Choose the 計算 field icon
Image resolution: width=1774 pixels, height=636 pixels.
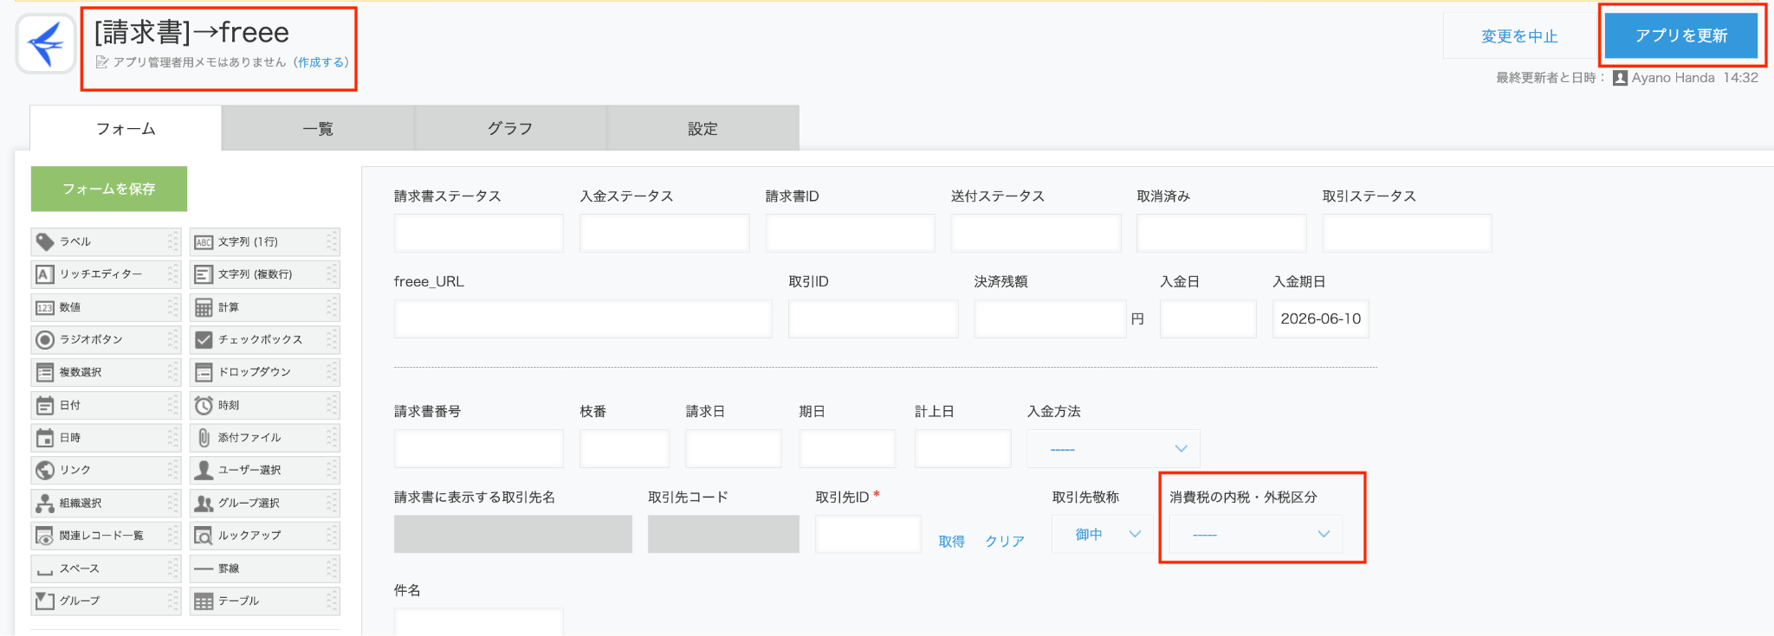point(204,307)
